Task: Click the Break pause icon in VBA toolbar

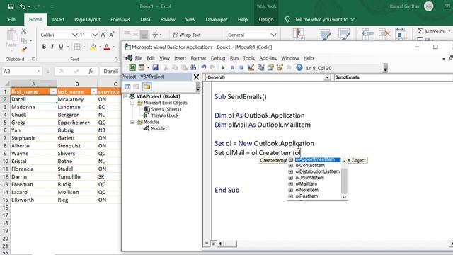Action: [x=232, y=68]
